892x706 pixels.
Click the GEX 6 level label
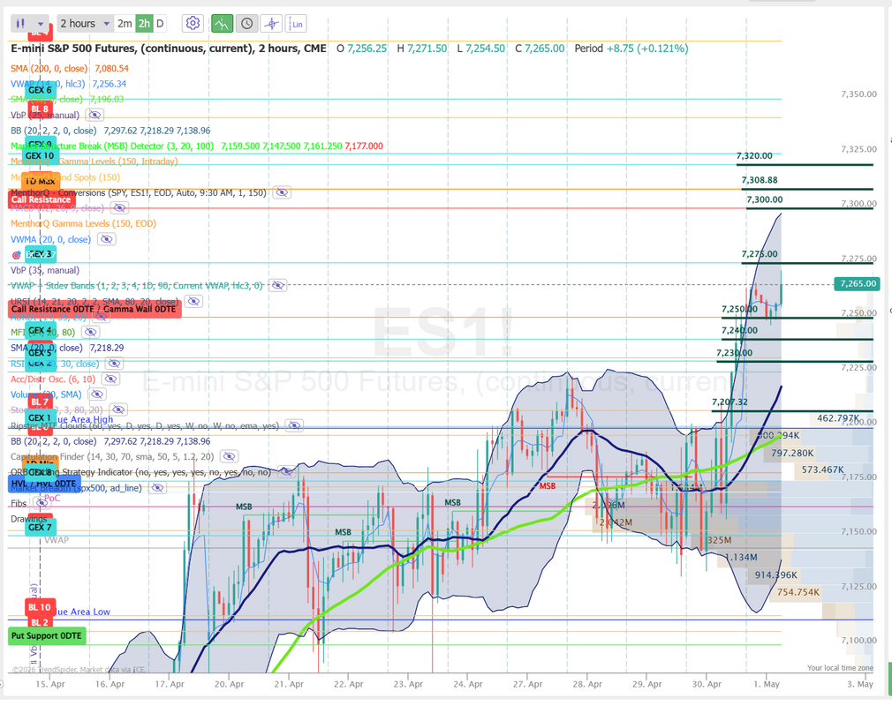40,90
